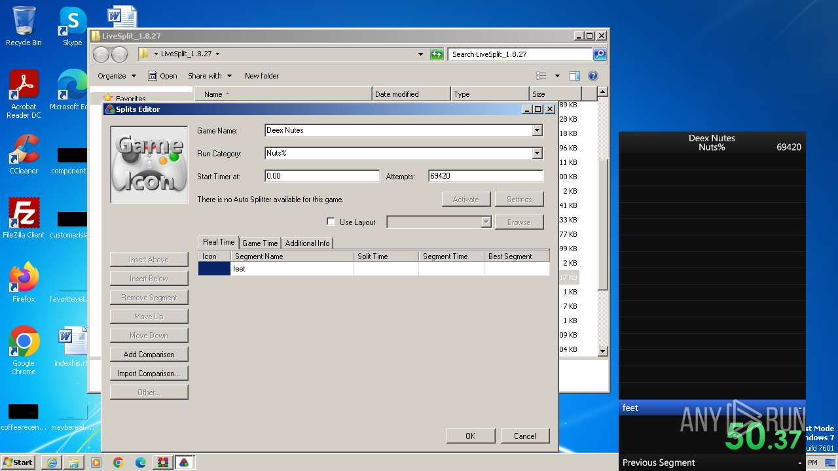This screenshot has width=838, height=471.
Task: Open the Google Chrome desktop icon
Action: 24,351
